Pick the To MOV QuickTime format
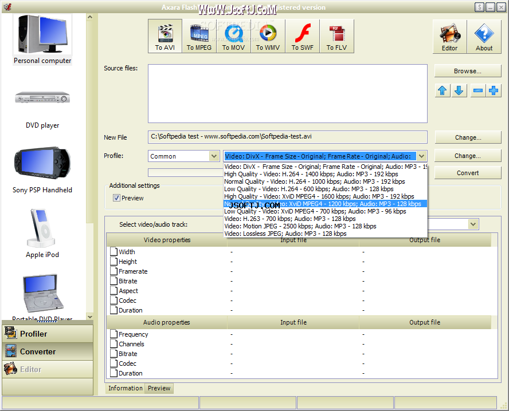Screen dimensions: 509x411 pos(233,36)
